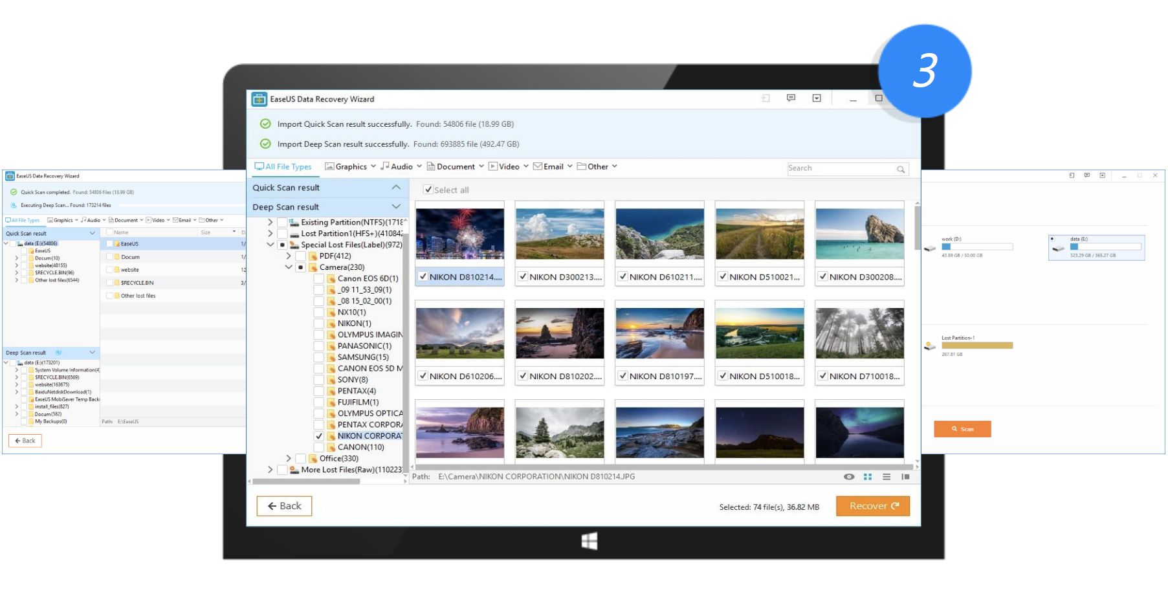Switch to list view layout
1168x594 pixels.
pos(887,477)
